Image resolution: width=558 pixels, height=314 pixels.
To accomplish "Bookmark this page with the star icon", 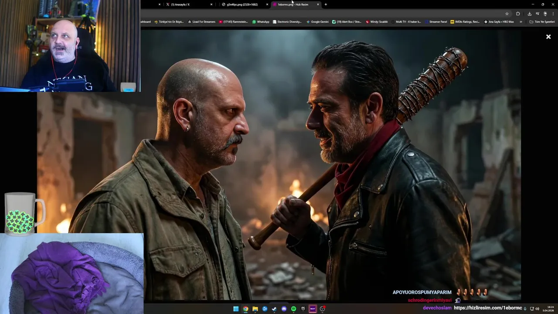I will 507,14.
